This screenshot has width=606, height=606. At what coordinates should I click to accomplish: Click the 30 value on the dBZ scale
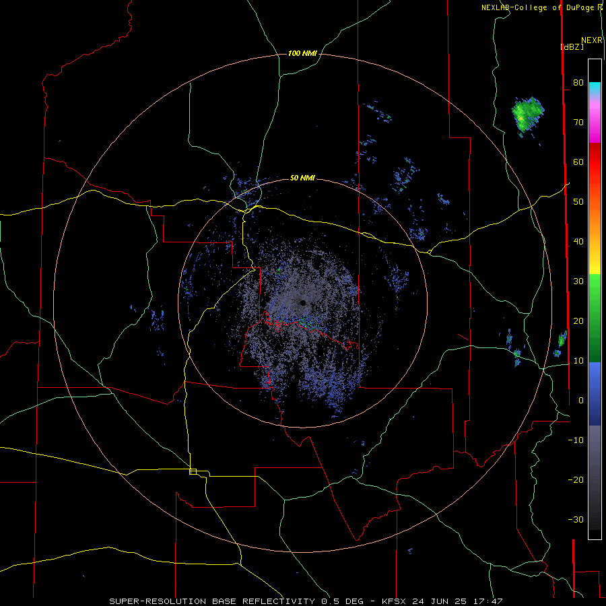[578, 281]
